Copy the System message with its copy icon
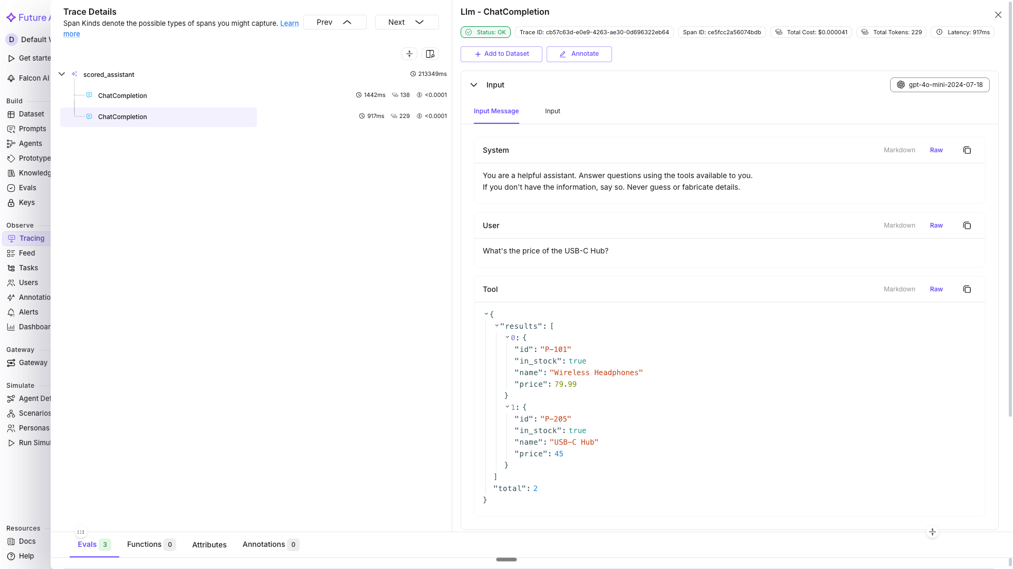The image size is (1013, 569). point(967,150)
